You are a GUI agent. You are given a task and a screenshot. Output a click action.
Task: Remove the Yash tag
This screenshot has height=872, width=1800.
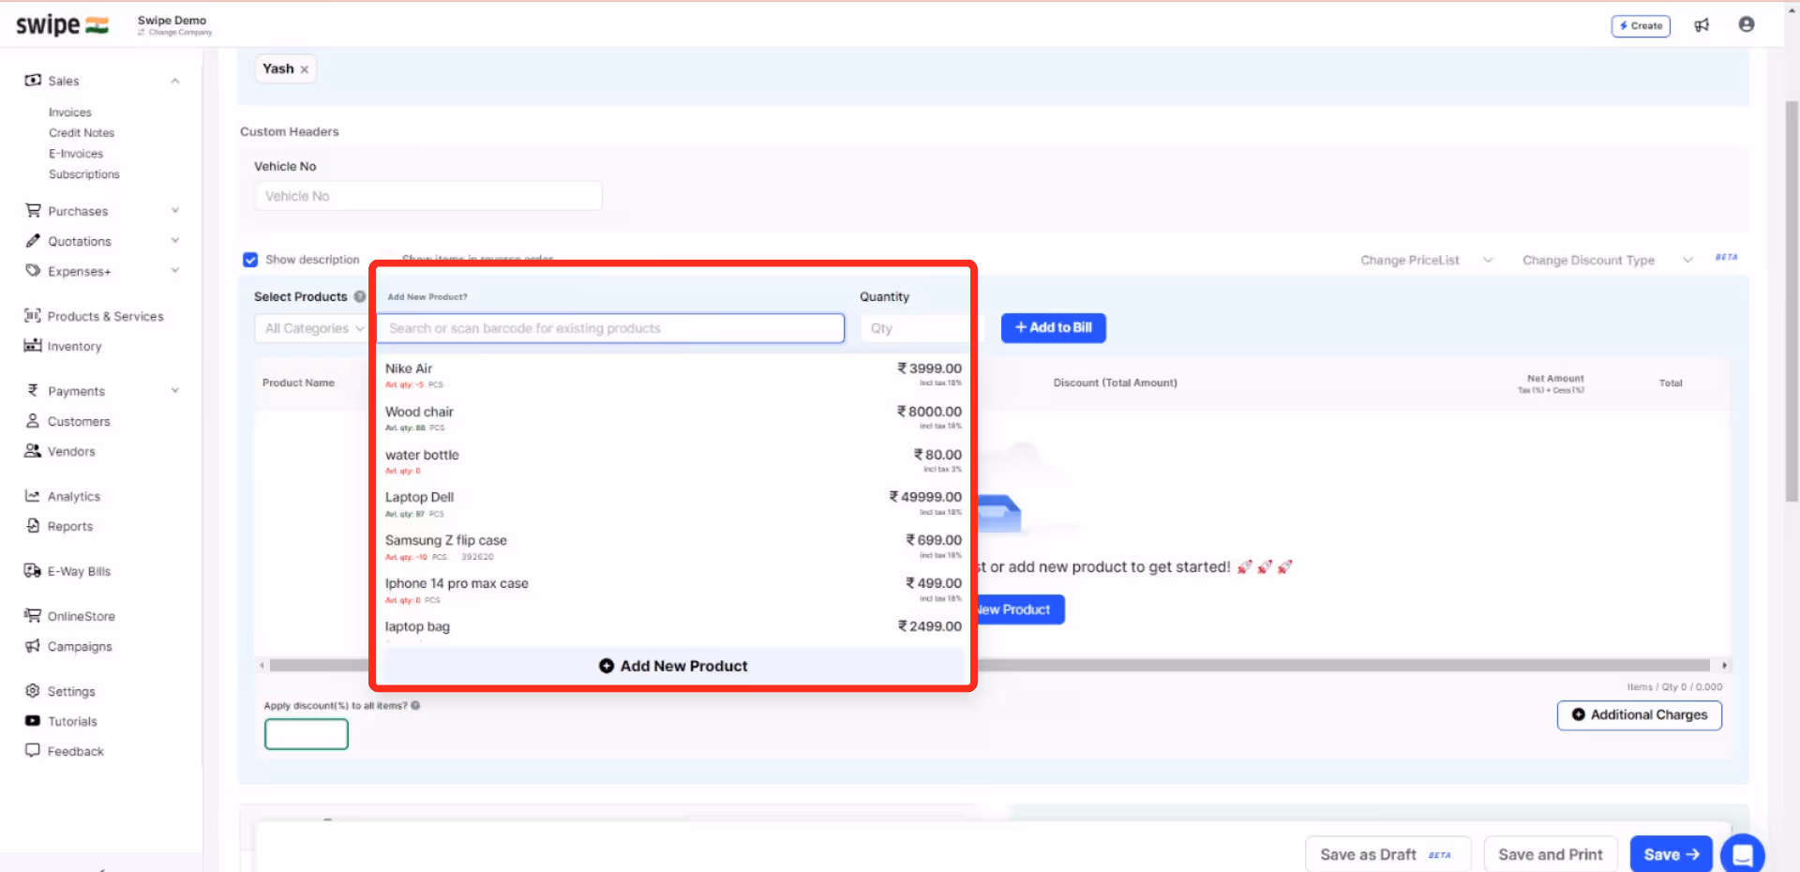(x=305, y=69)
